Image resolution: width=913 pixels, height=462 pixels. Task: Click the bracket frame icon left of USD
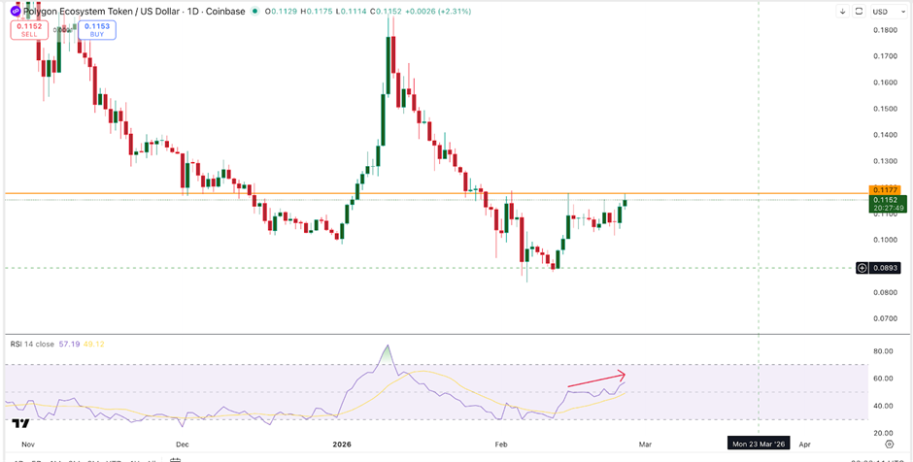click(x=860, y=11)
